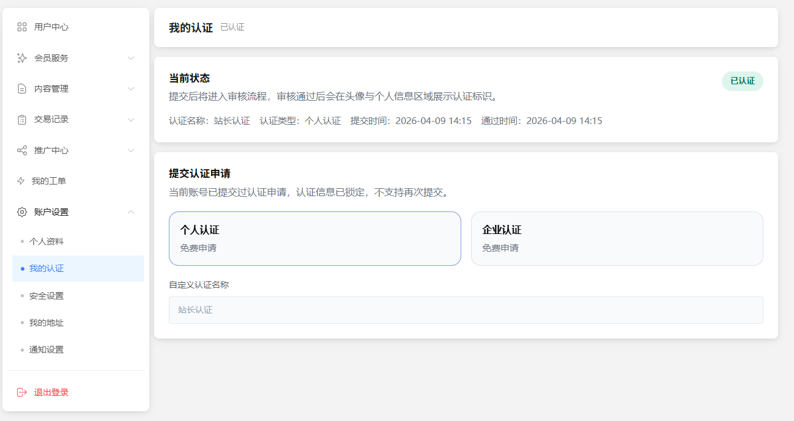The width and height of the screenshot is (794, 421).
Task: Click the 我的工单 lightning icon
Action: tap(21, 181)
